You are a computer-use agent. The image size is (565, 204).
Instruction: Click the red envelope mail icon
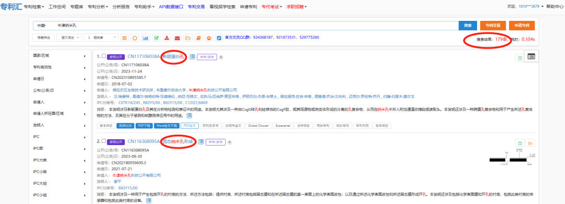pos(177,38)
